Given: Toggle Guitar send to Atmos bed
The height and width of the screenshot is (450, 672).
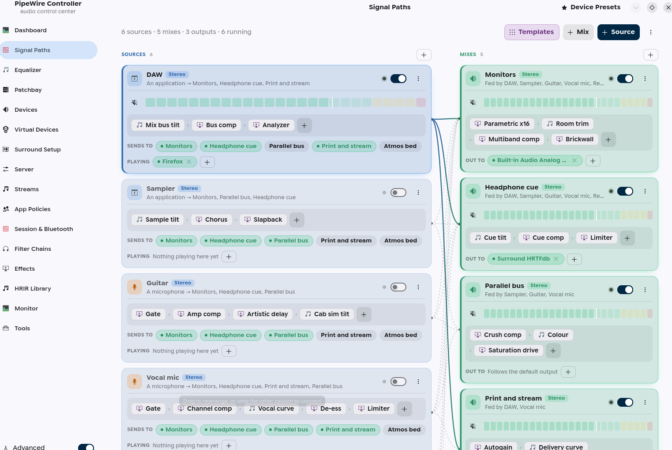Looking at the screenshot, I should (x=401, y=335).
